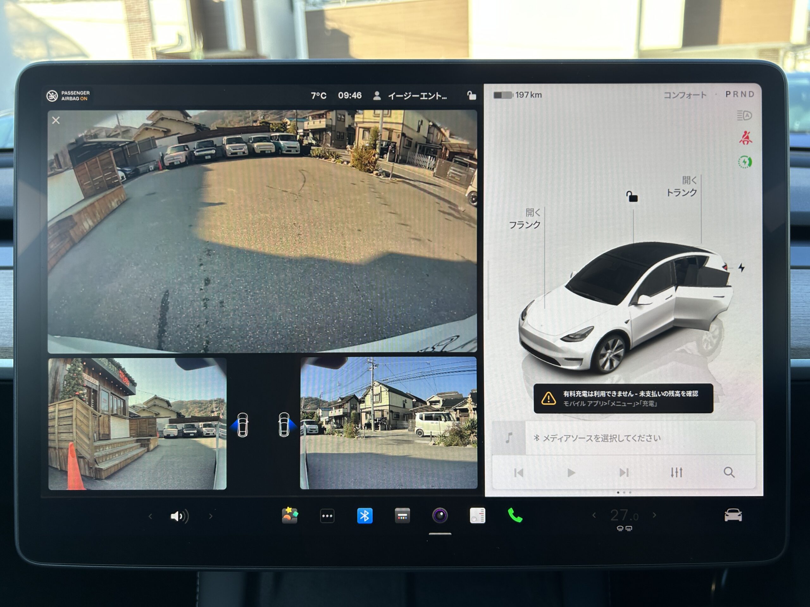Tap the volume speaker icon

179,516
